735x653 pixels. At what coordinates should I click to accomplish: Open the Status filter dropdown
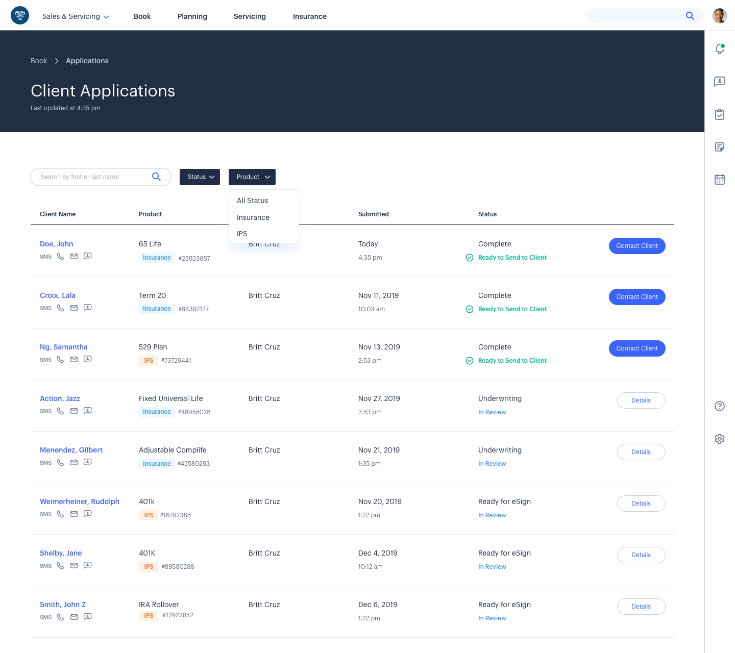(x=200, y=177)
